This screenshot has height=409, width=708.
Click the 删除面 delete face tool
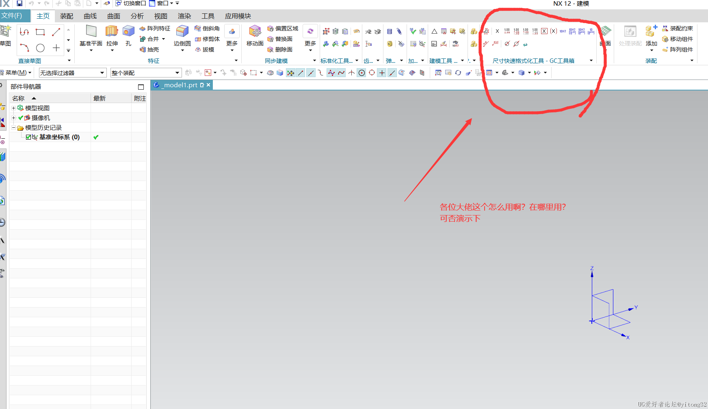click(x=280, y=50)
